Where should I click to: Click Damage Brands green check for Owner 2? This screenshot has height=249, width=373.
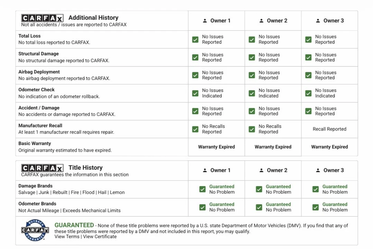259,189
